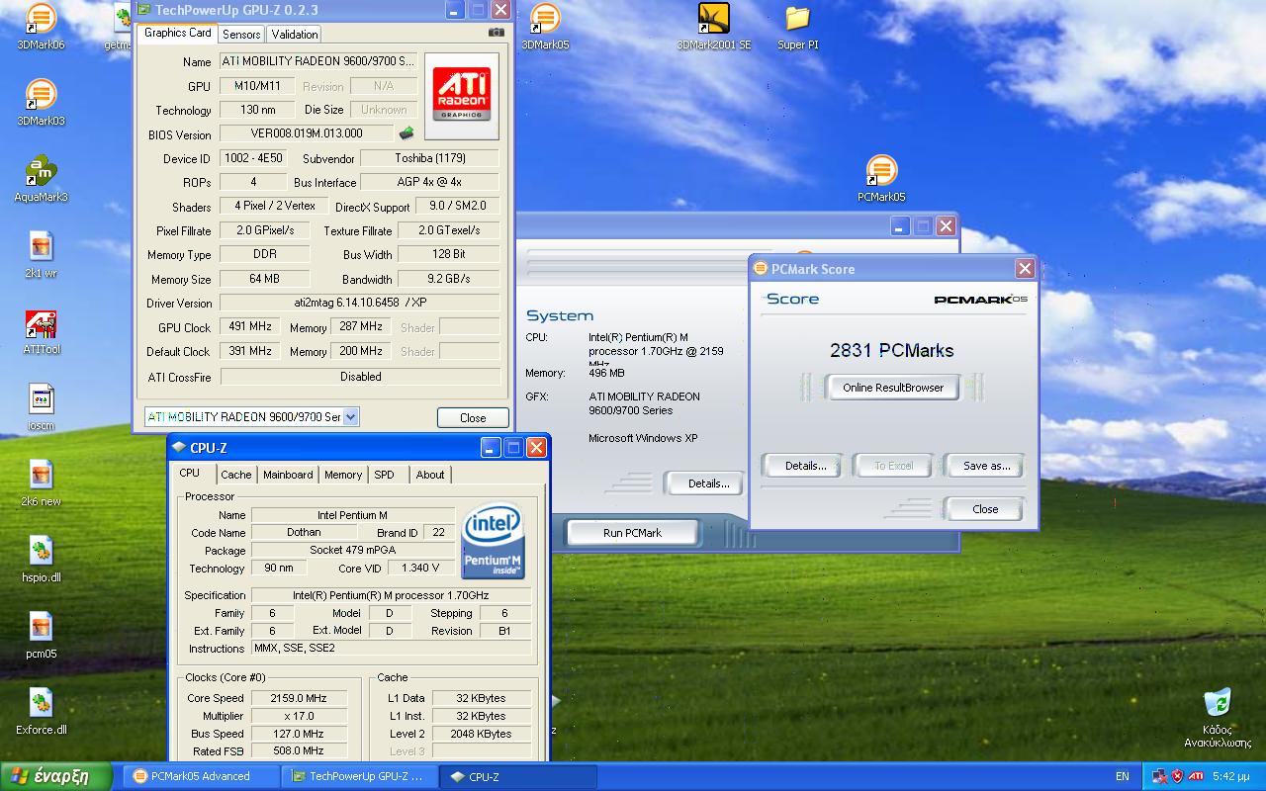Screen dimensions: 1266x791
Task: Switch to the Validation tab in GPU-Z
Action: coord(295,34)
